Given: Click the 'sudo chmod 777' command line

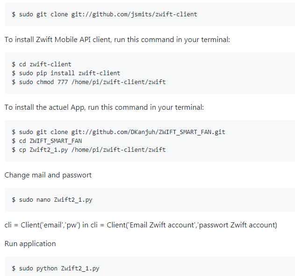Looking at the screenshot, I should 89,82.
